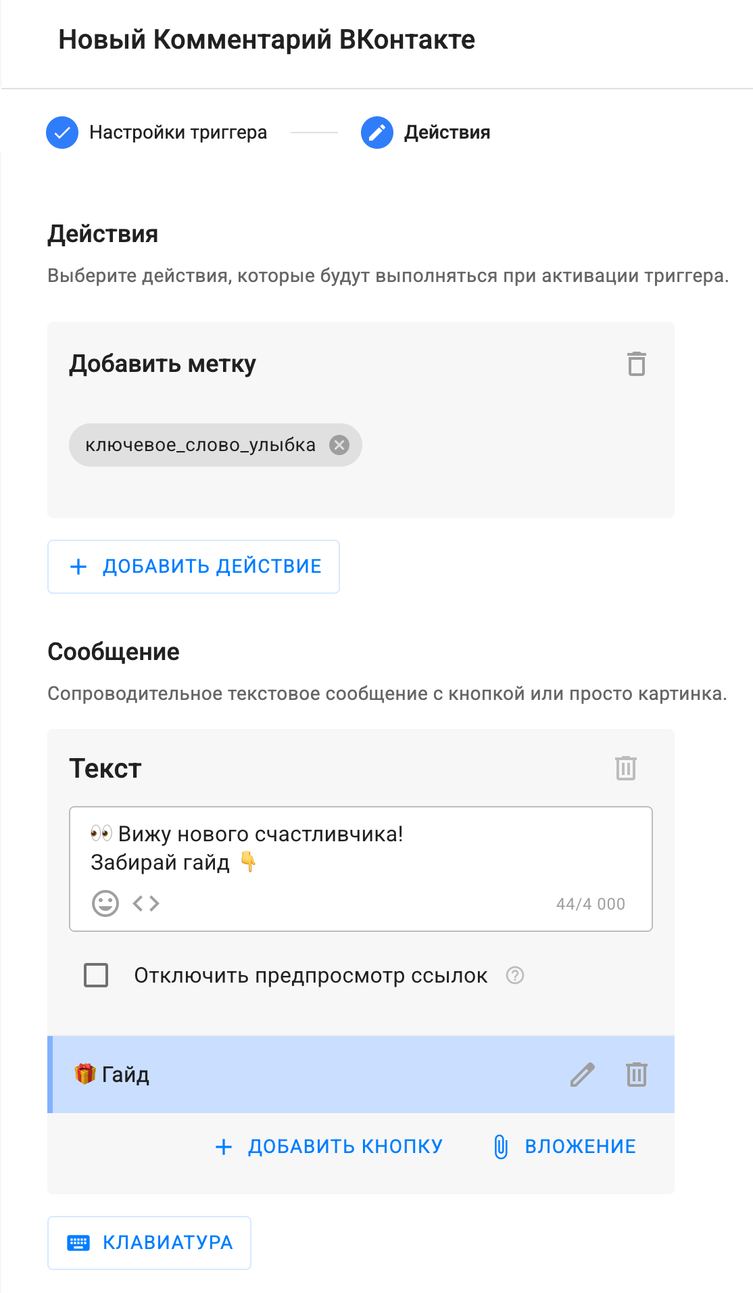The height and width of the screenshot is (1293, 753).
Task: Select the 'Действия' step
Action: click(x=447, y=133)
